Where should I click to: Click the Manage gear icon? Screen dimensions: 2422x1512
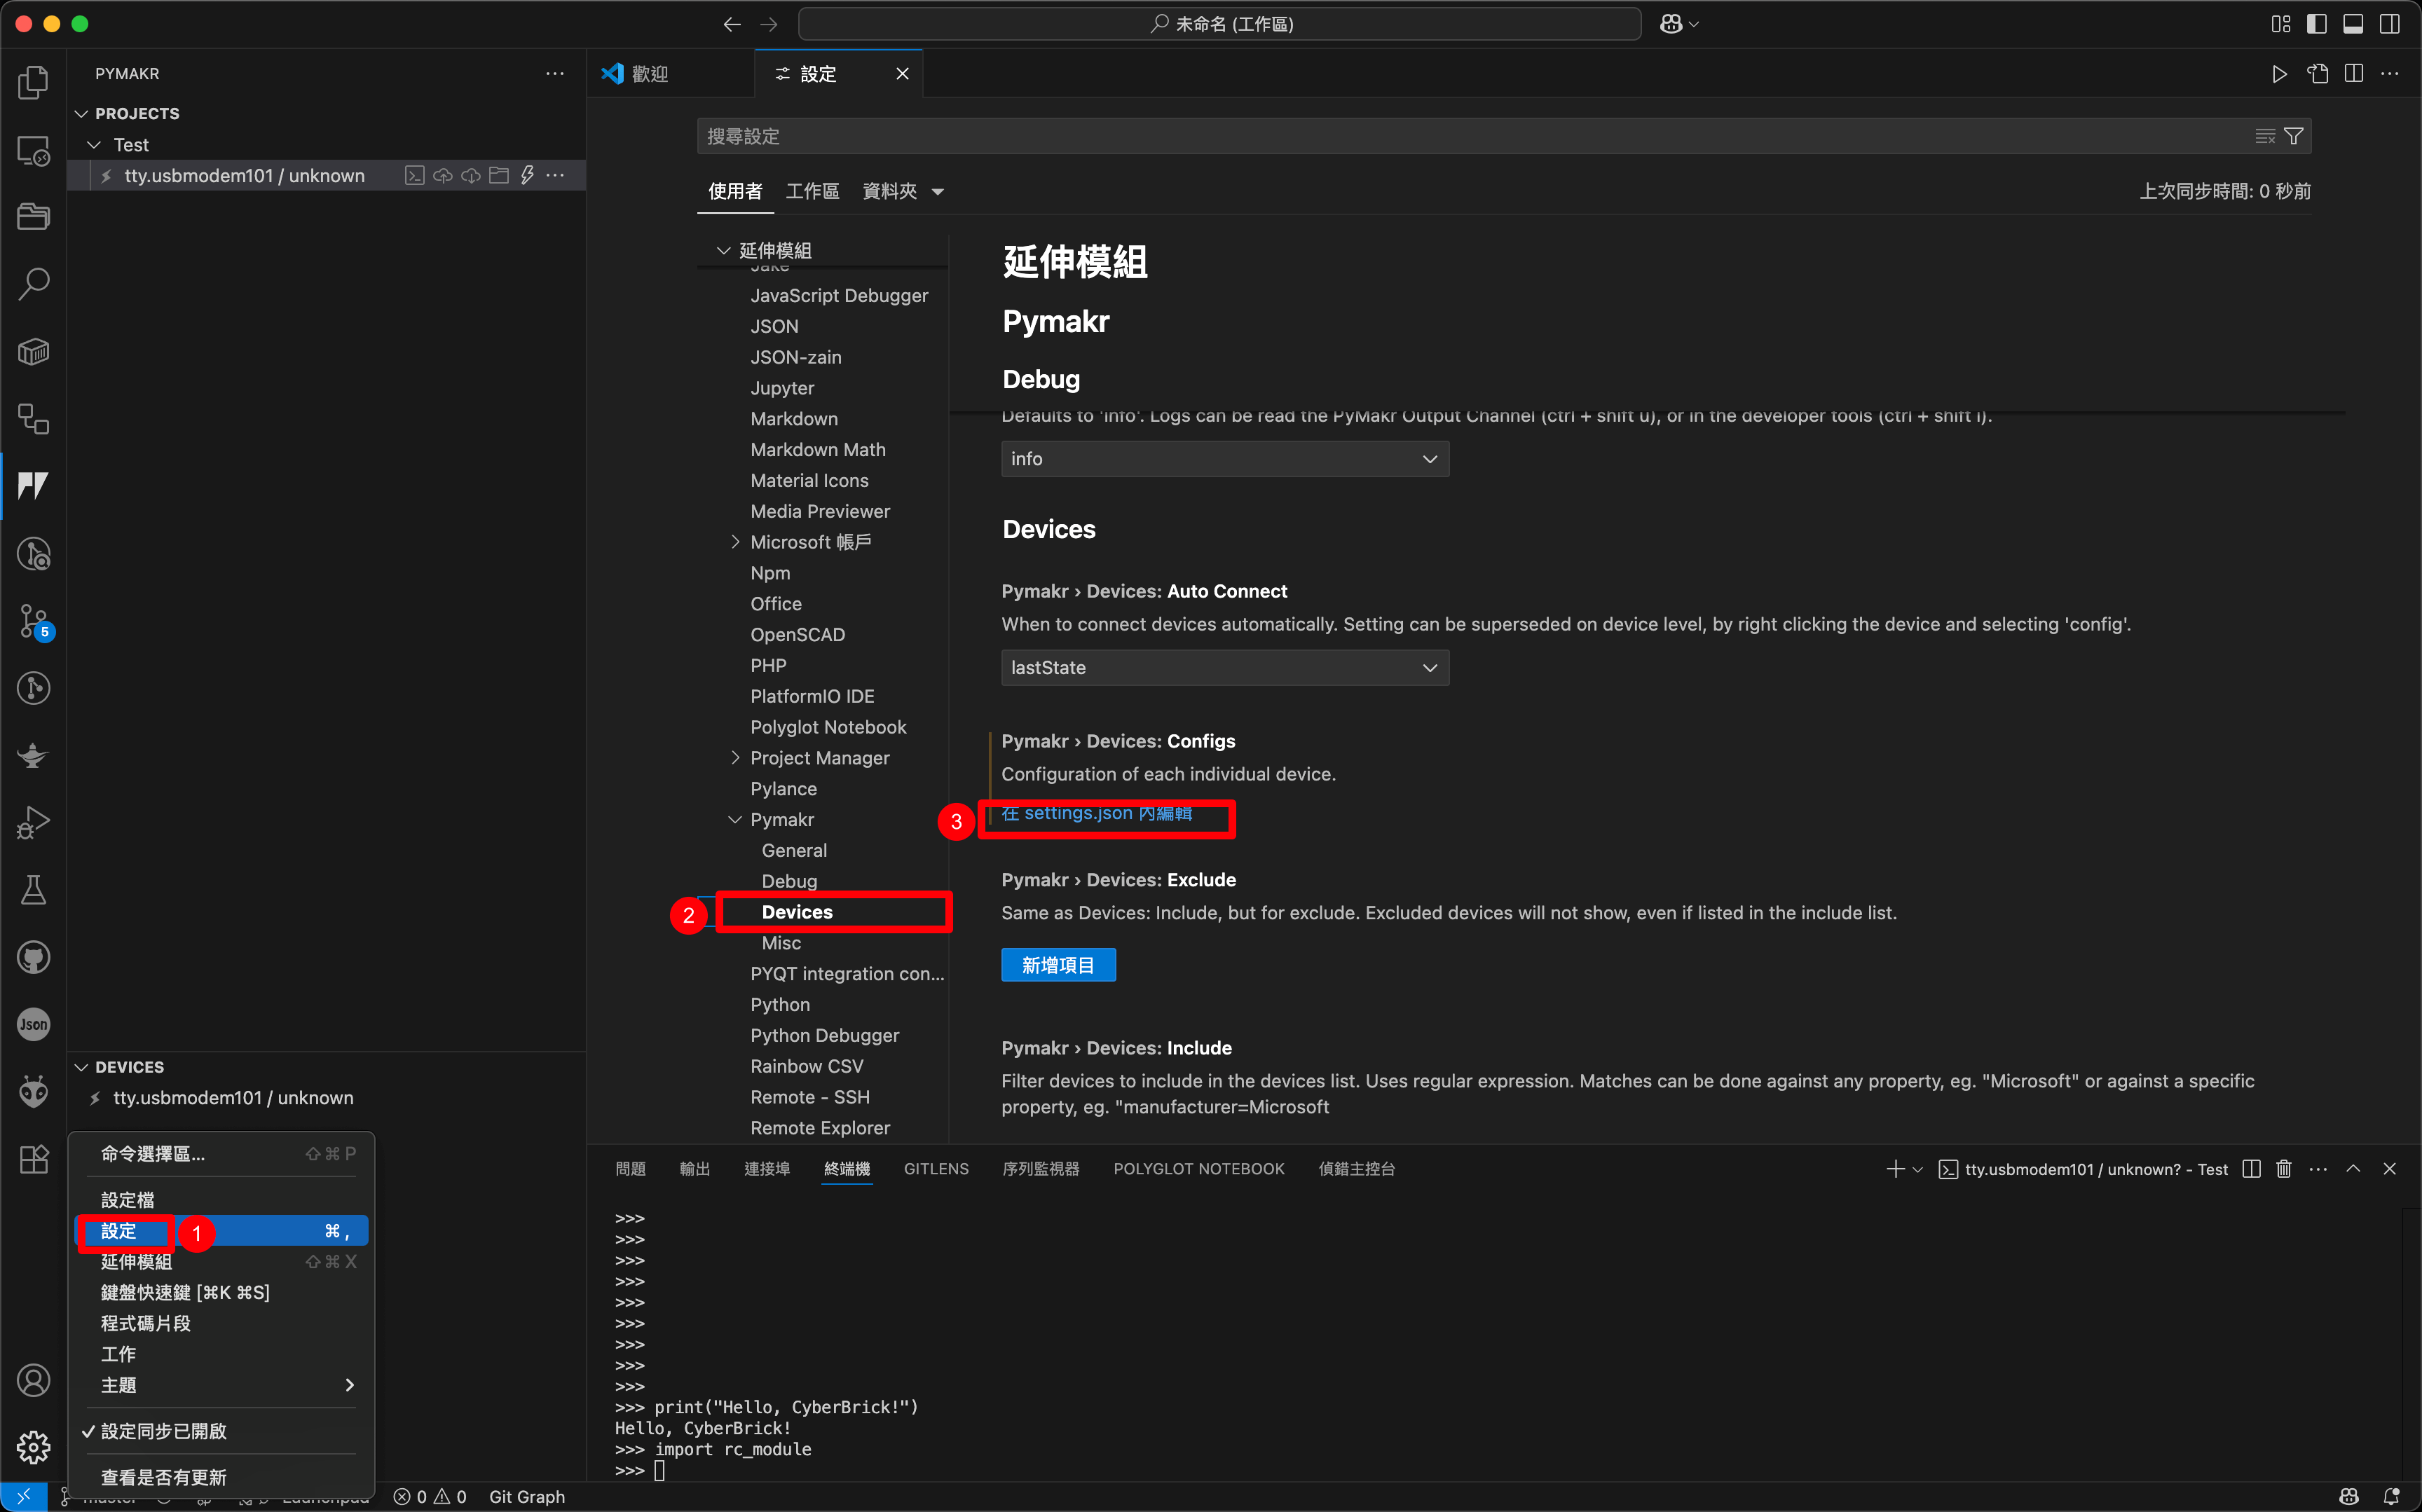[x=33, y=1447]
